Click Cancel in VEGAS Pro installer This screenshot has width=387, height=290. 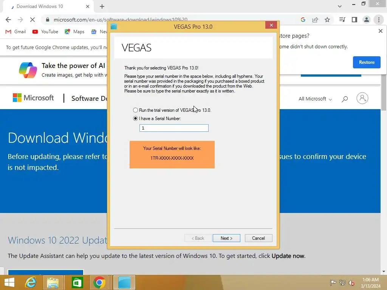[259, 238]
